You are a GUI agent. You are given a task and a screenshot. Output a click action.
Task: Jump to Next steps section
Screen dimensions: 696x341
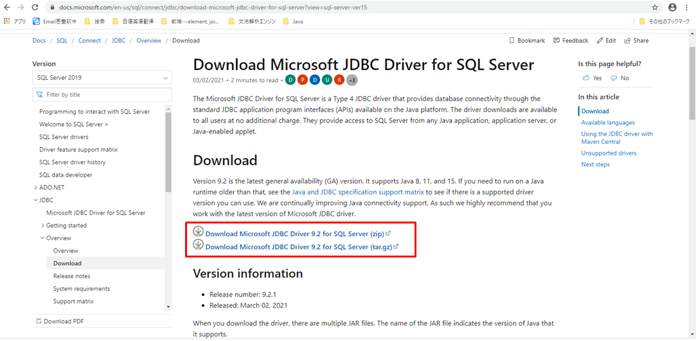click(x=595, y=164)
